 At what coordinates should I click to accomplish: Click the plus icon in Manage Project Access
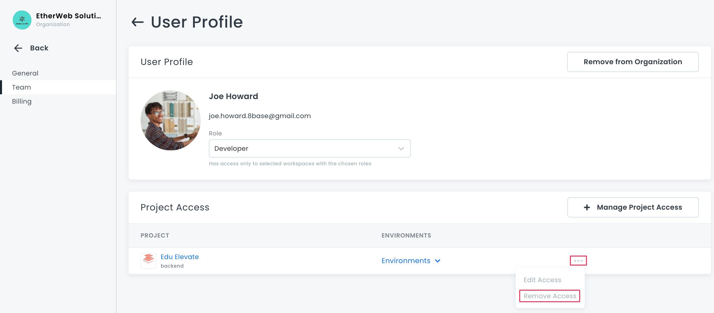(587, 207)
